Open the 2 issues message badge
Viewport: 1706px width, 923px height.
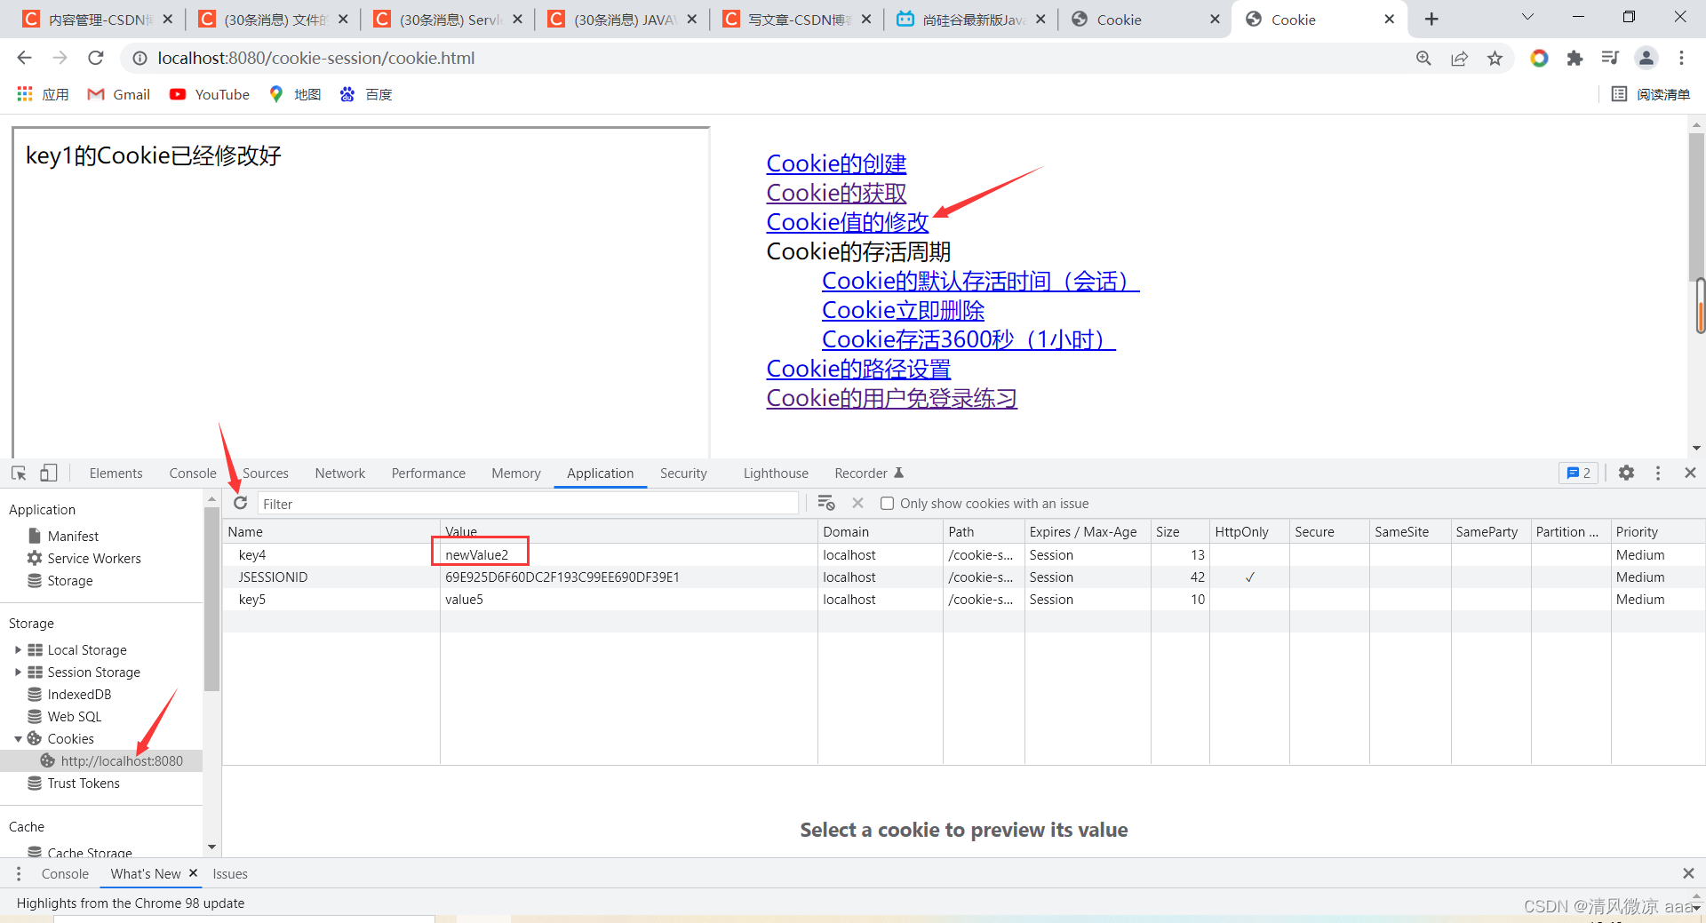(x=1579, y=473)
